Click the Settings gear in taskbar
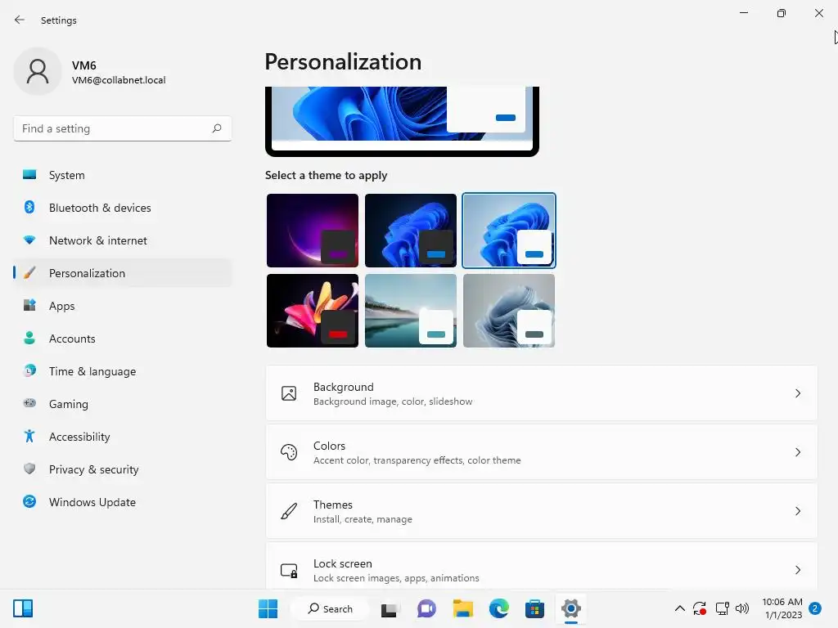 [570, 608]
